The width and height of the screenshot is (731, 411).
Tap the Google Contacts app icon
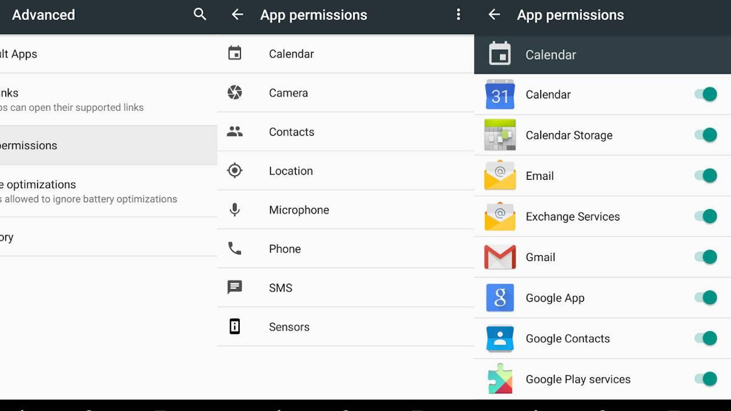pos(500,339)
